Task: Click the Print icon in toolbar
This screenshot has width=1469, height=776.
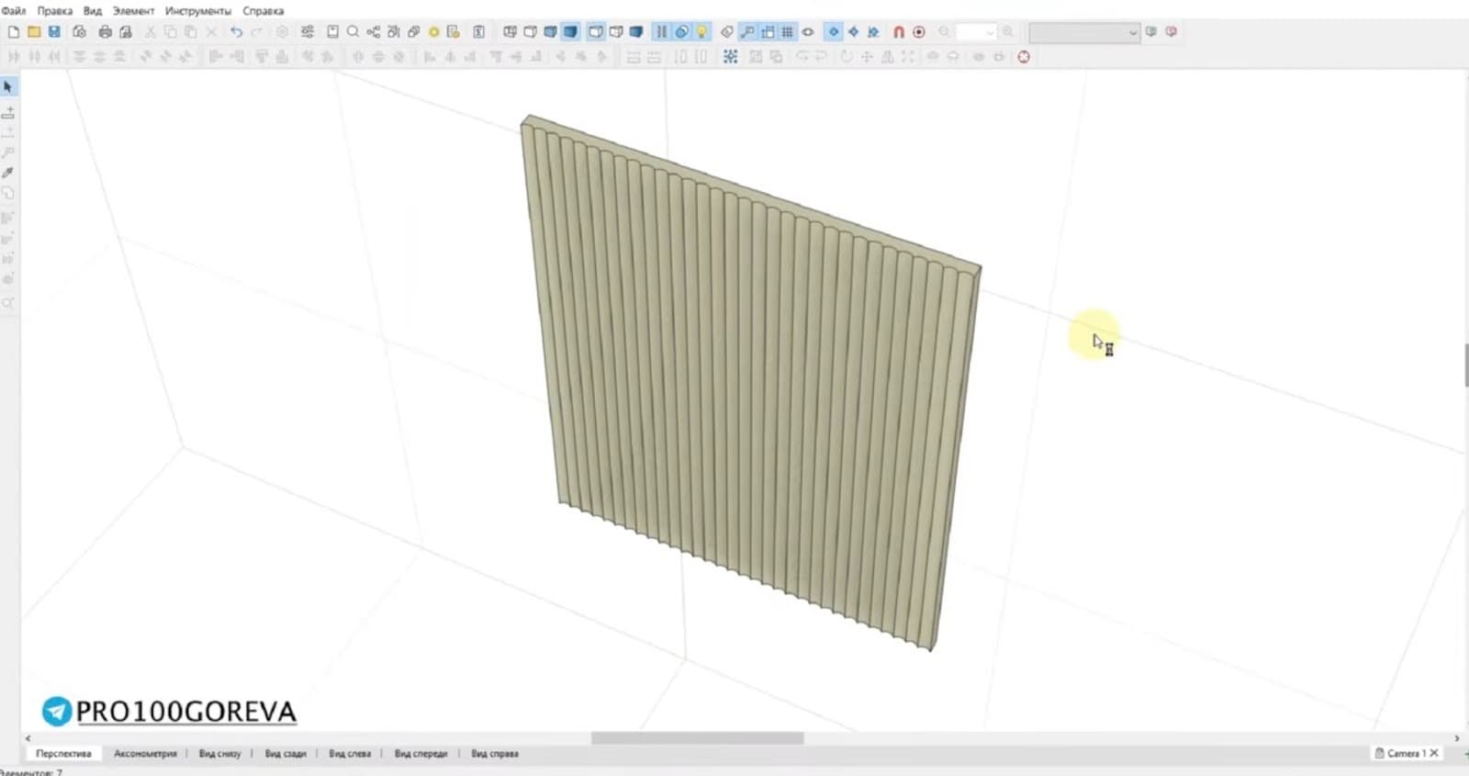Action: coord(105,31)
